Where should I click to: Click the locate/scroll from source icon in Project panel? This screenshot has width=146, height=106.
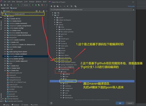coord(37,11)
